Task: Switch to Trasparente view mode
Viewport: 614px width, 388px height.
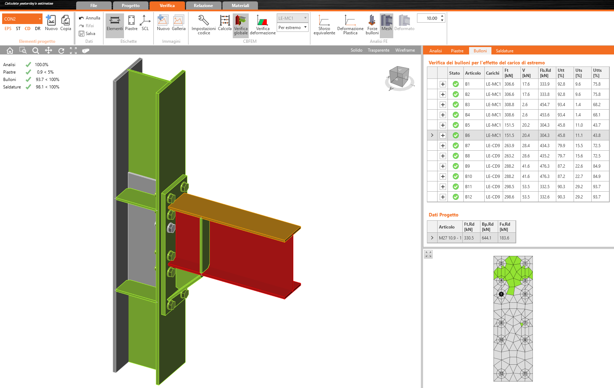Action: 378,50
